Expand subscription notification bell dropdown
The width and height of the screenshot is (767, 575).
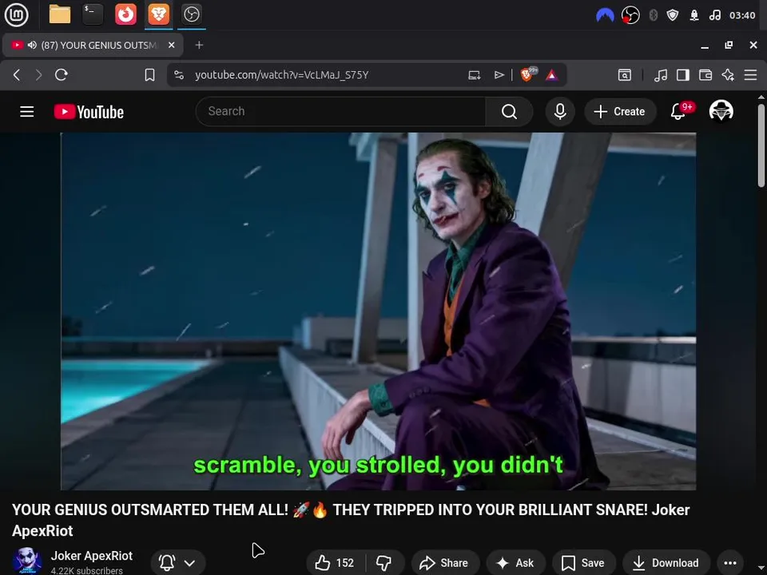click(178, 563)
